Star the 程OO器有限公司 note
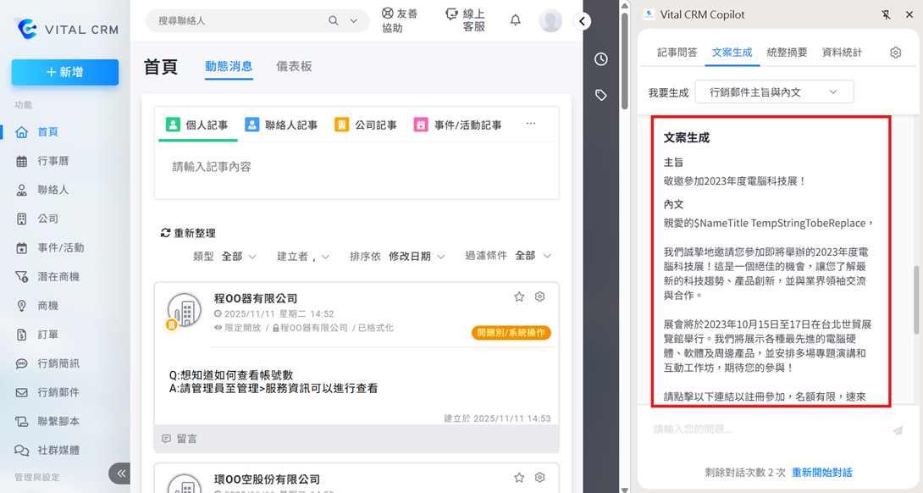 point(519,296)
